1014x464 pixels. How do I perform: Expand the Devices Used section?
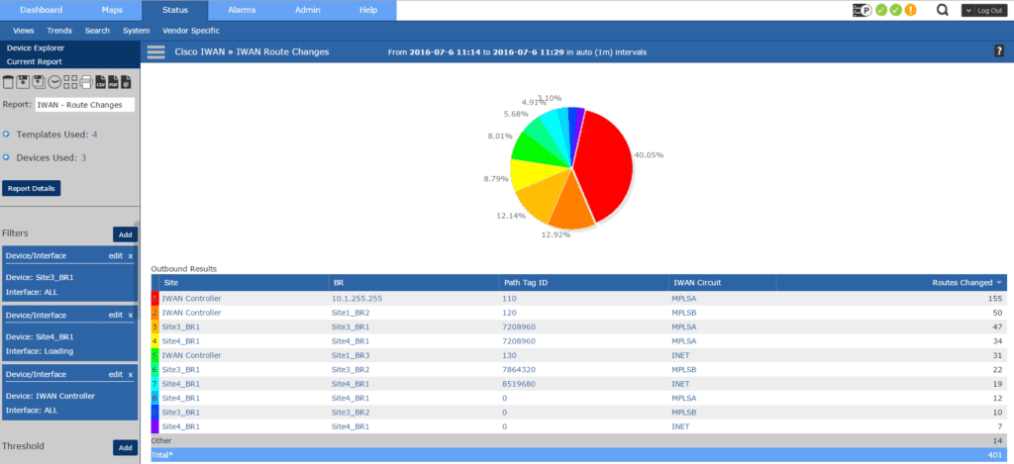[x=6, y=157]
